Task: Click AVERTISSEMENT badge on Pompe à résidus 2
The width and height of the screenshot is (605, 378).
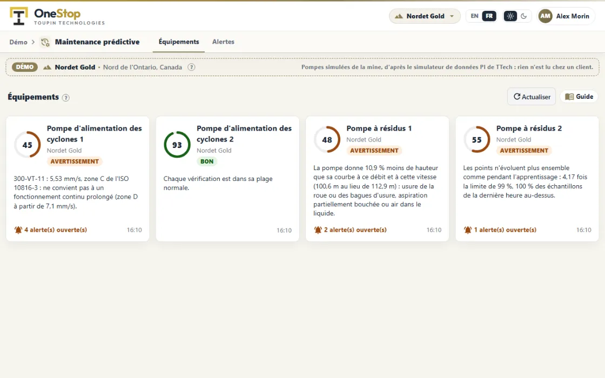Action: [x=524, y=151]
